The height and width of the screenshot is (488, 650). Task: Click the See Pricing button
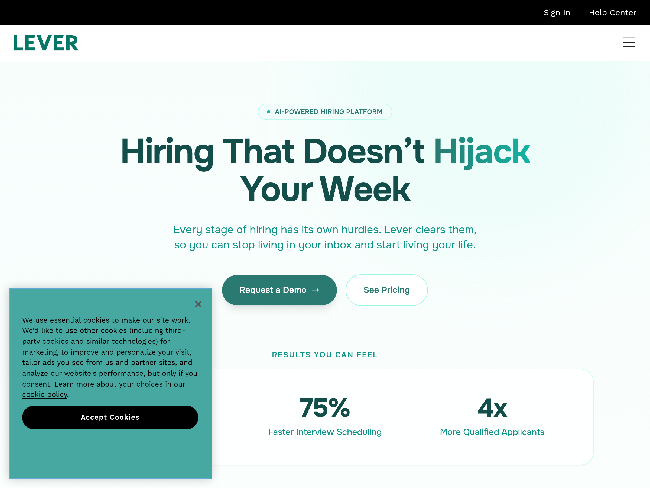386,290
